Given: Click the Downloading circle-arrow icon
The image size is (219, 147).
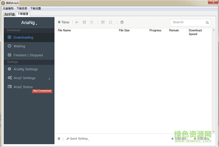Looking at the screenshot, I should pyautogui.click(x=9, y=37).
